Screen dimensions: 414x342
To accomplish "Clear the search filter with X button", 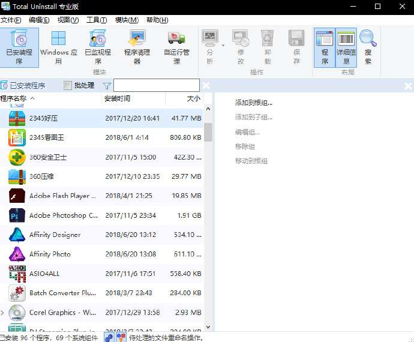I will pos(206,86).
